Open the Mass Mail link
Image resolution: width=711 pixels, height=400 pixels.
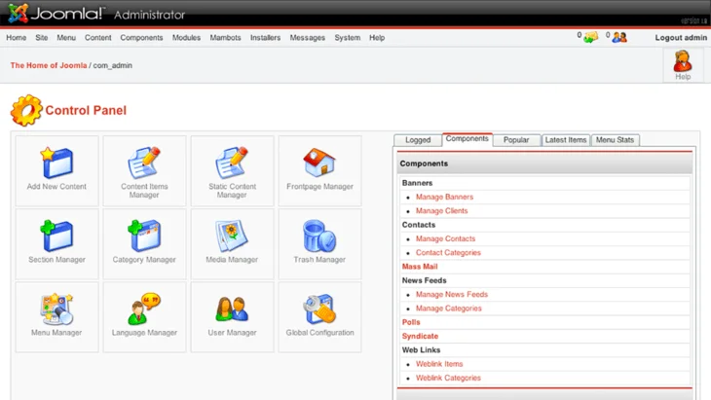pyautogui.click(x=420, y=267)
